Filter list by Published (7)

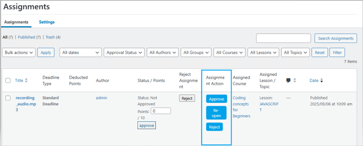(x=29, y=37)
